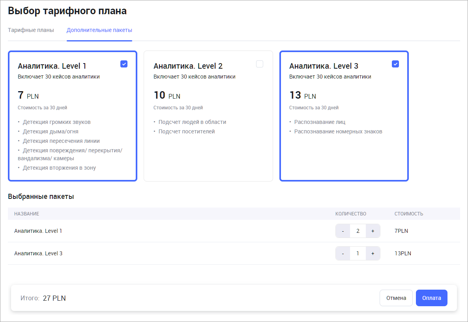Uncheck the Аналитика. Level 3 checkbox
This screenshot has width=468, height=322.
395,64
